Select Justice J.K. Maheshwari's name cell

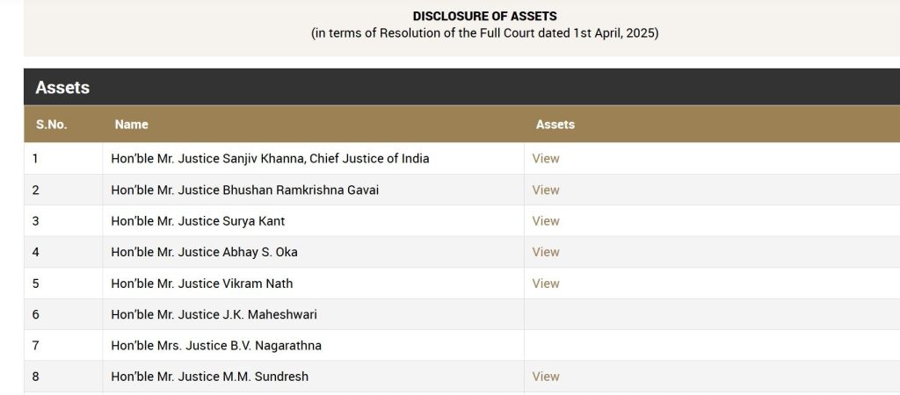tap(314, 314)
